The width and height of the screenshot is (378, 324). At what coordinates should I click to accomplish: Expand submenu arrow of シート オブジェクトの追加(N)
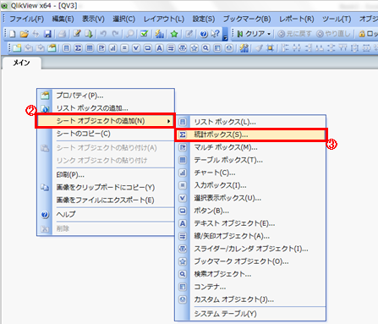pos(168,121)
